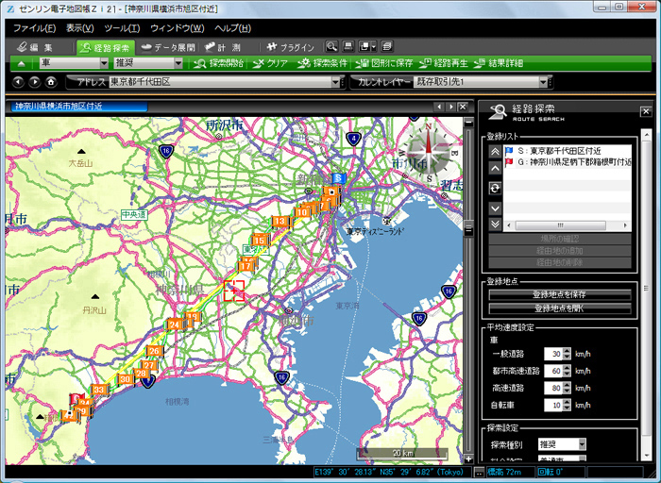The height and width of the screenshot is (483, 661).
Task: Select the 神奈川県横浜市旭区付近 map tab
Action: coord(77,106)
